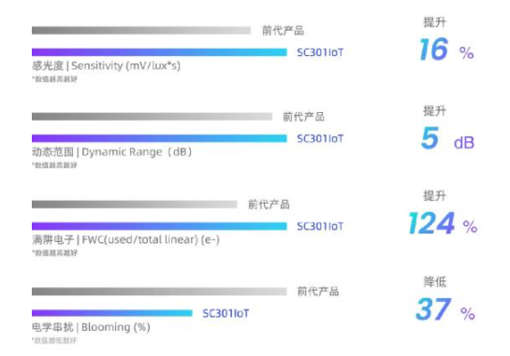Click the gray FWC previous-generation bar

point(135,205)
